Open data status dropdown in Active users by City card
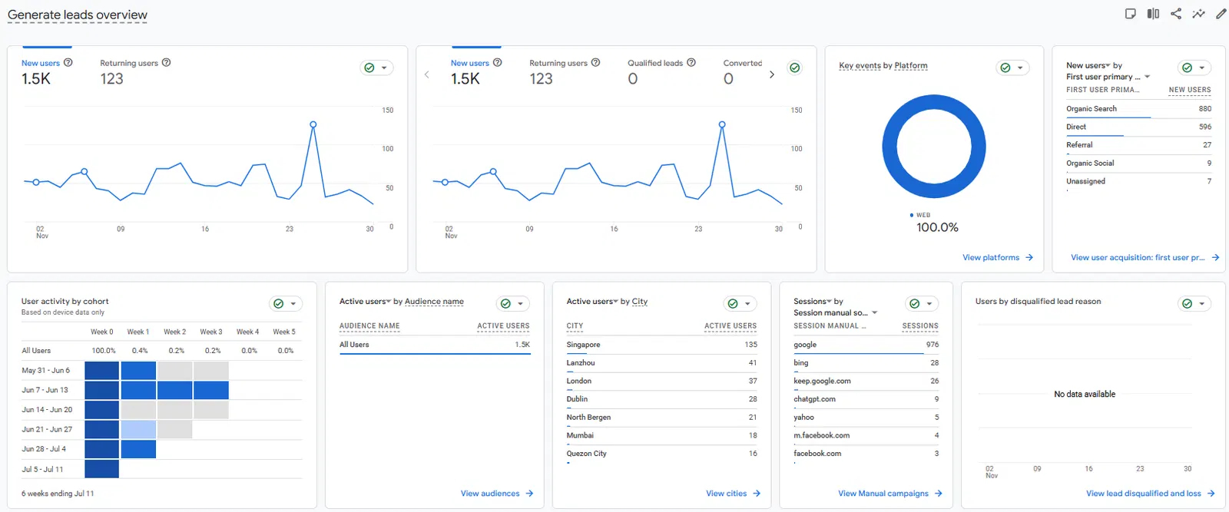The width and height of the screenshot is (1229, 512). (740, 303)
